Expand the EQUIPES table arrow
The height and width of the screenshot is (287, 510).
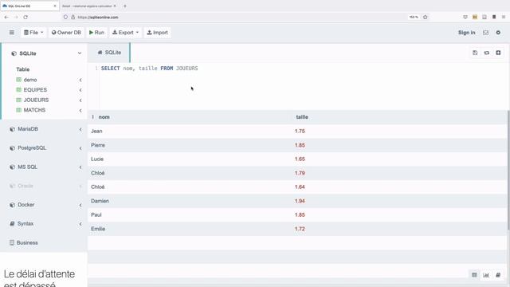[x=80, y=90]
